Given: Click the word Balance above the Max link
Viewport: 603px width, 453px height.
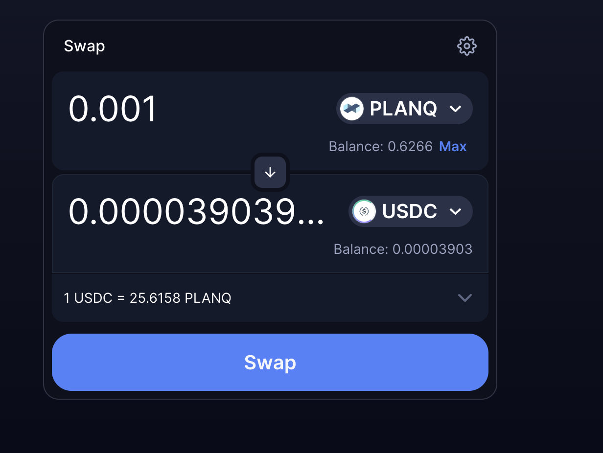Looking at the screenshot, I should point(354,146).
